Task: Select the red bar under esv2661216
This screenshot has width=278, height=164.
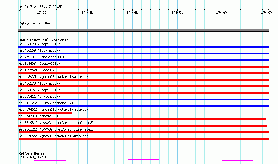Action: [144, 132]
